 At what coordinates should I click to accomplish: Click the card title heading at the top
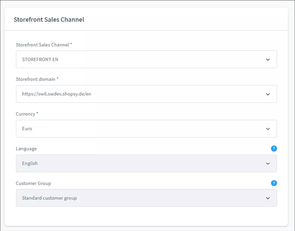pyautogui.click(x=49, y=20)
